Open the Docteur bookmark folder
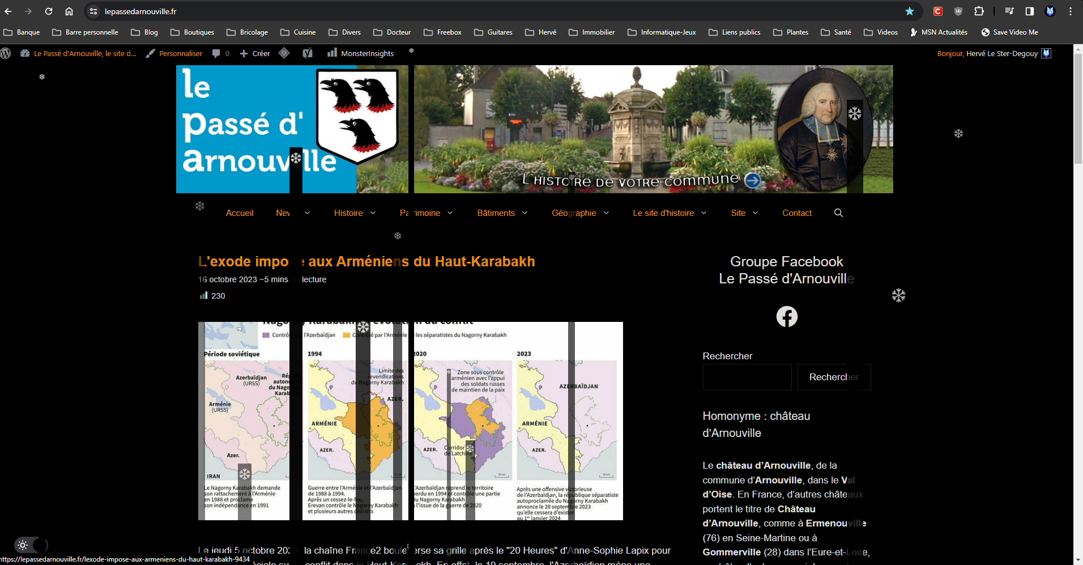Screen dimensions: 1083x565 pyautogui.click(x=393, y=32)
